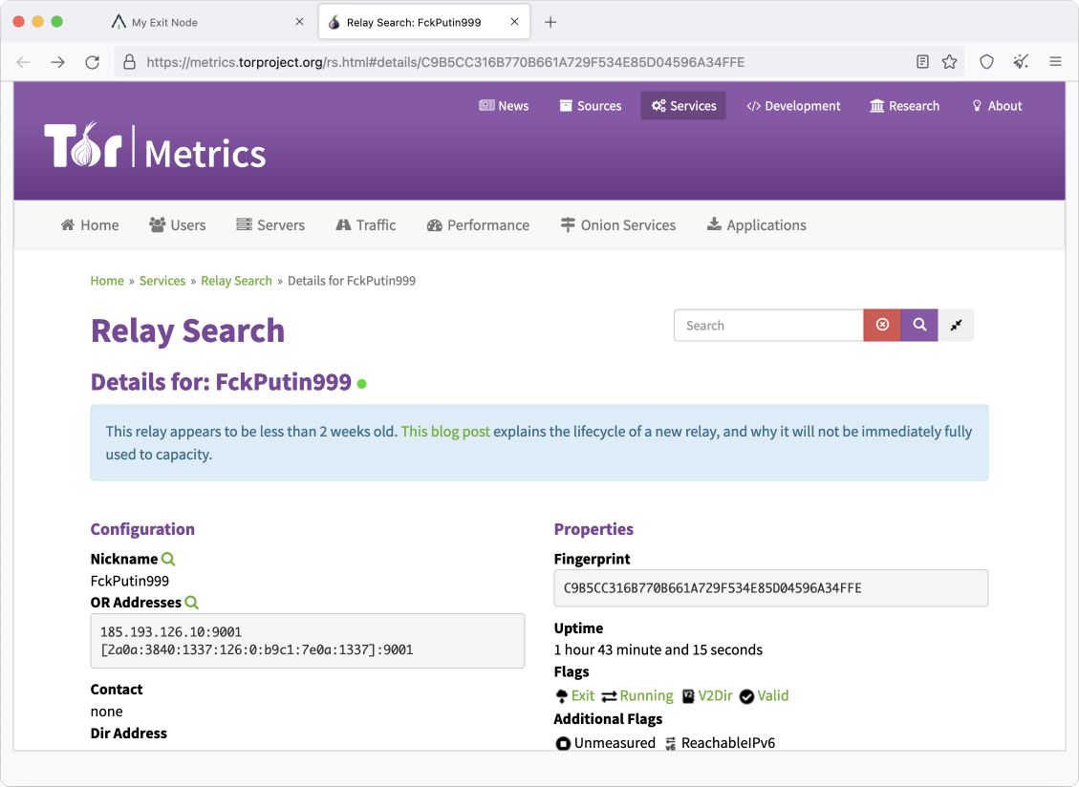The image size is (1079, 787).
Task: Click the 'ReachableIPv6' additional flag text
Action: [728, 743]
